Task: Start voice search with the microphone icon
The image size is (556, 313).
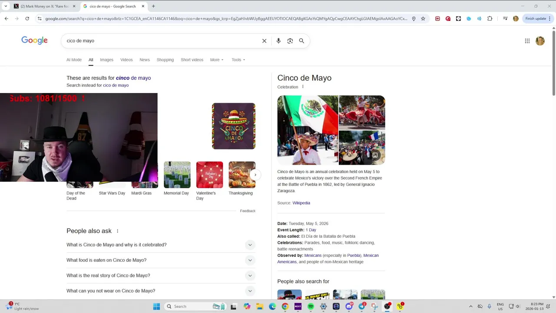Action: [278, 41]
